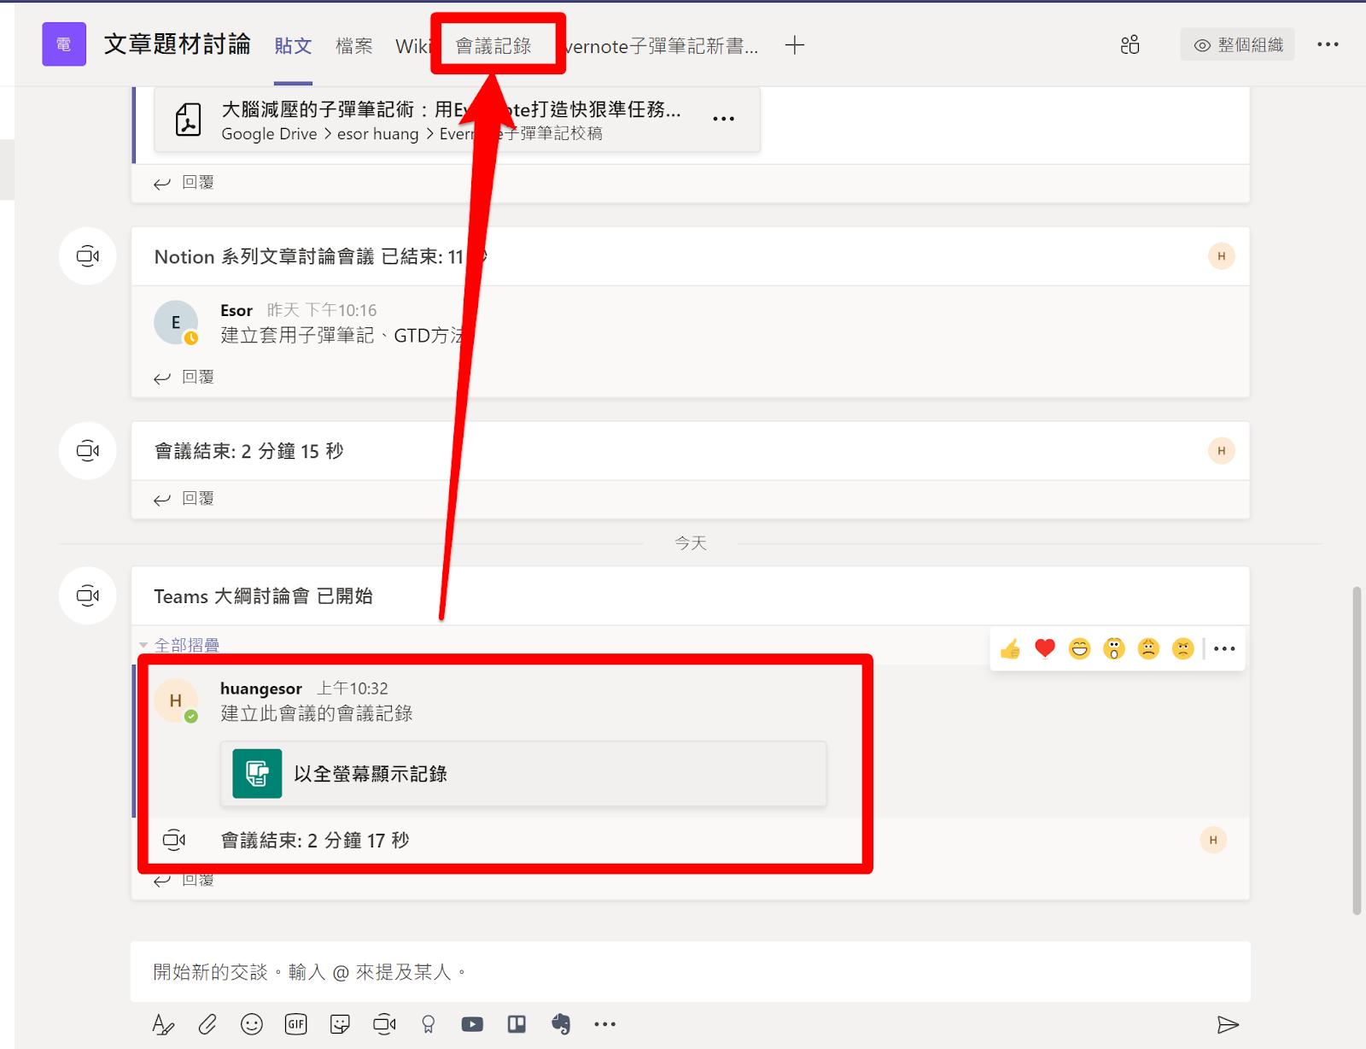The width and height of the screenshot is (1366, 1049).
Task: Click H attendee avatar on 17 秒 meeting
Action: pyautogui.click(x=1213, y=841)
